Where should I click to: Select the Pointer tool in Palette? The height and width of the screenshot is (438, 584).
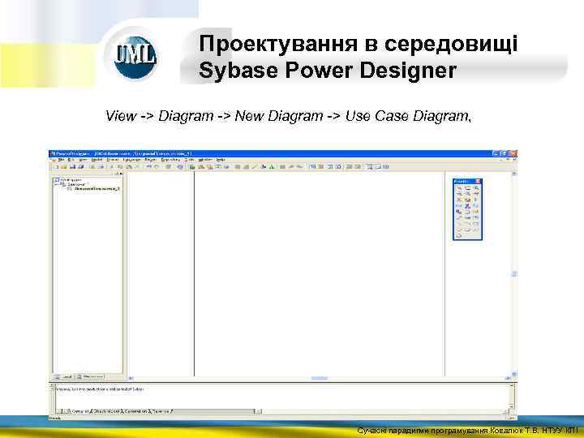[459, 188]
